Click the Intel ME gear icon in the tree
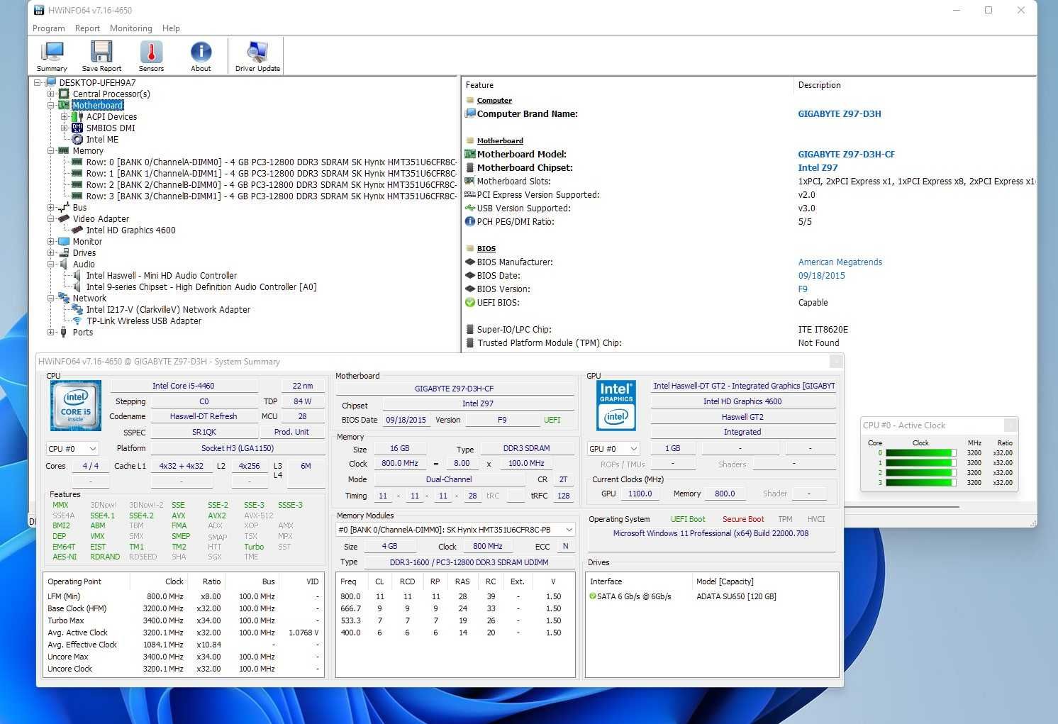1058x724 pixels. 77,140
